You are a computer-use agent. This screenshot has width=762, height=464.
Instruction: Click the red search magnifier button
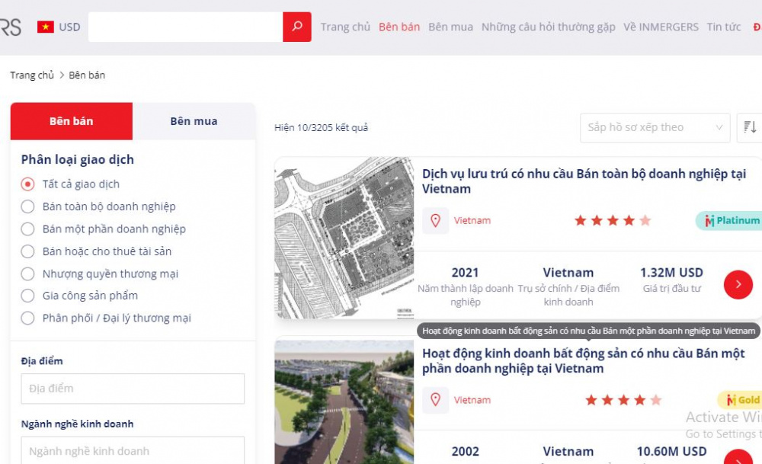(297, 27)
